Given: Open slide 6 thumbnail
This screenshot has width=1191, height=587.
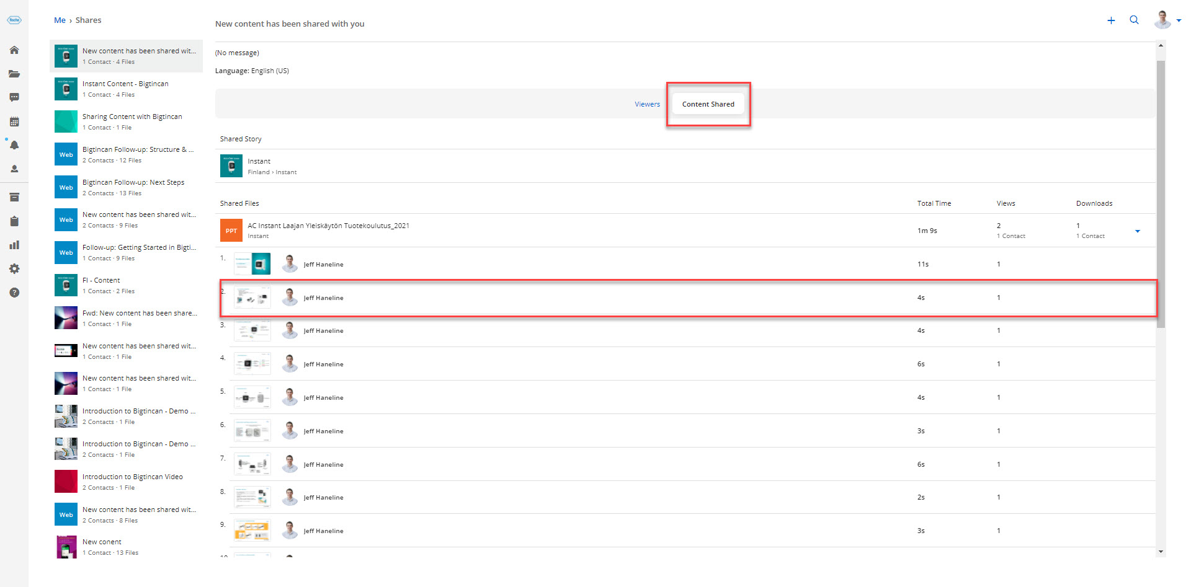Looking at the screenshot, I should 252,431.
